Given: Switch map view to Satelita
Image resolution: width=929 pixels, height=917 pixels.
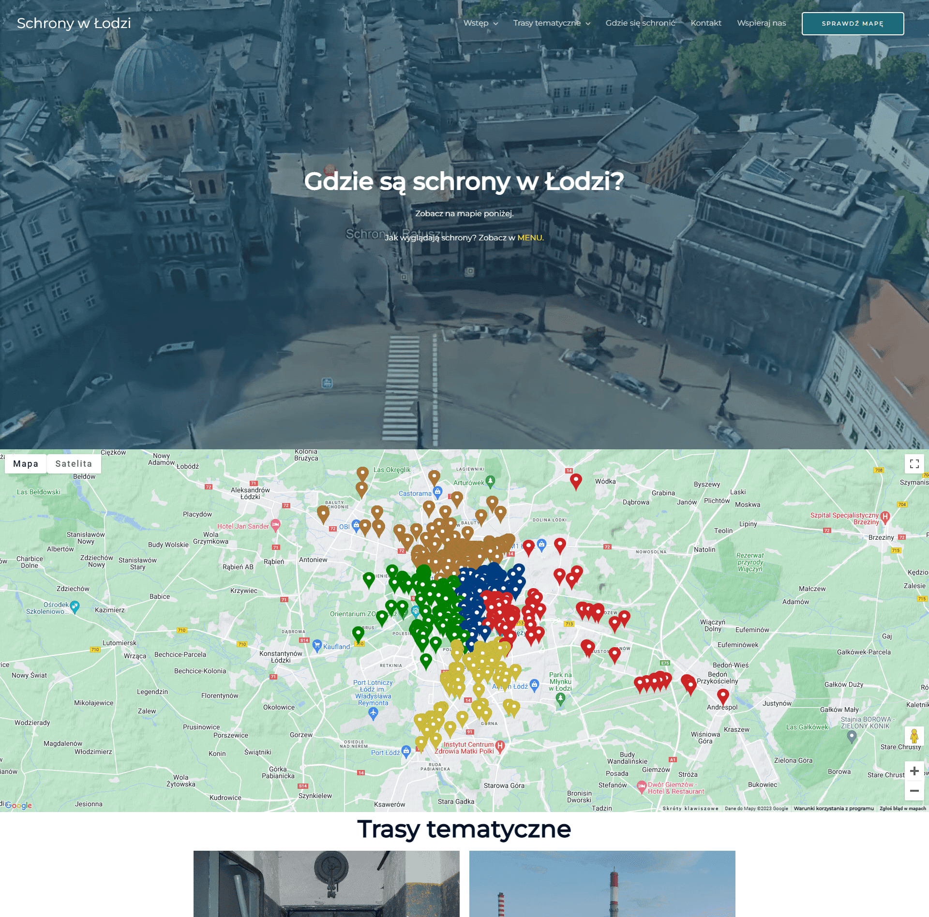Looking at the screenshot, I should coord(74,464).
